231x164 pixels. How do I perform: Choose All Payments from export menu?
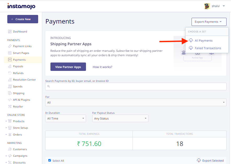click(x=204, y=41)
